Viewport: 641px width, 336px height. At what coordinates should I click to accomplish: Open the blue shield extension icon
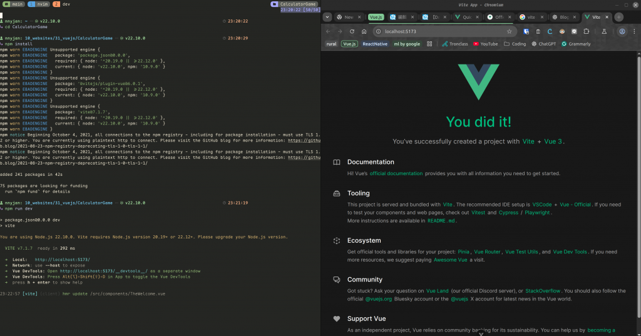pos(526,31)
